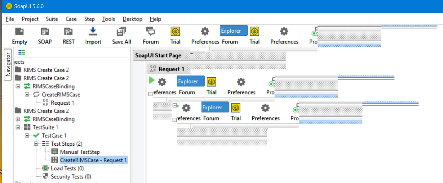Viewport: 443px width, 183px height.
Task: Switch to the SoapUI Start Page tab
Action: (158, 56)
